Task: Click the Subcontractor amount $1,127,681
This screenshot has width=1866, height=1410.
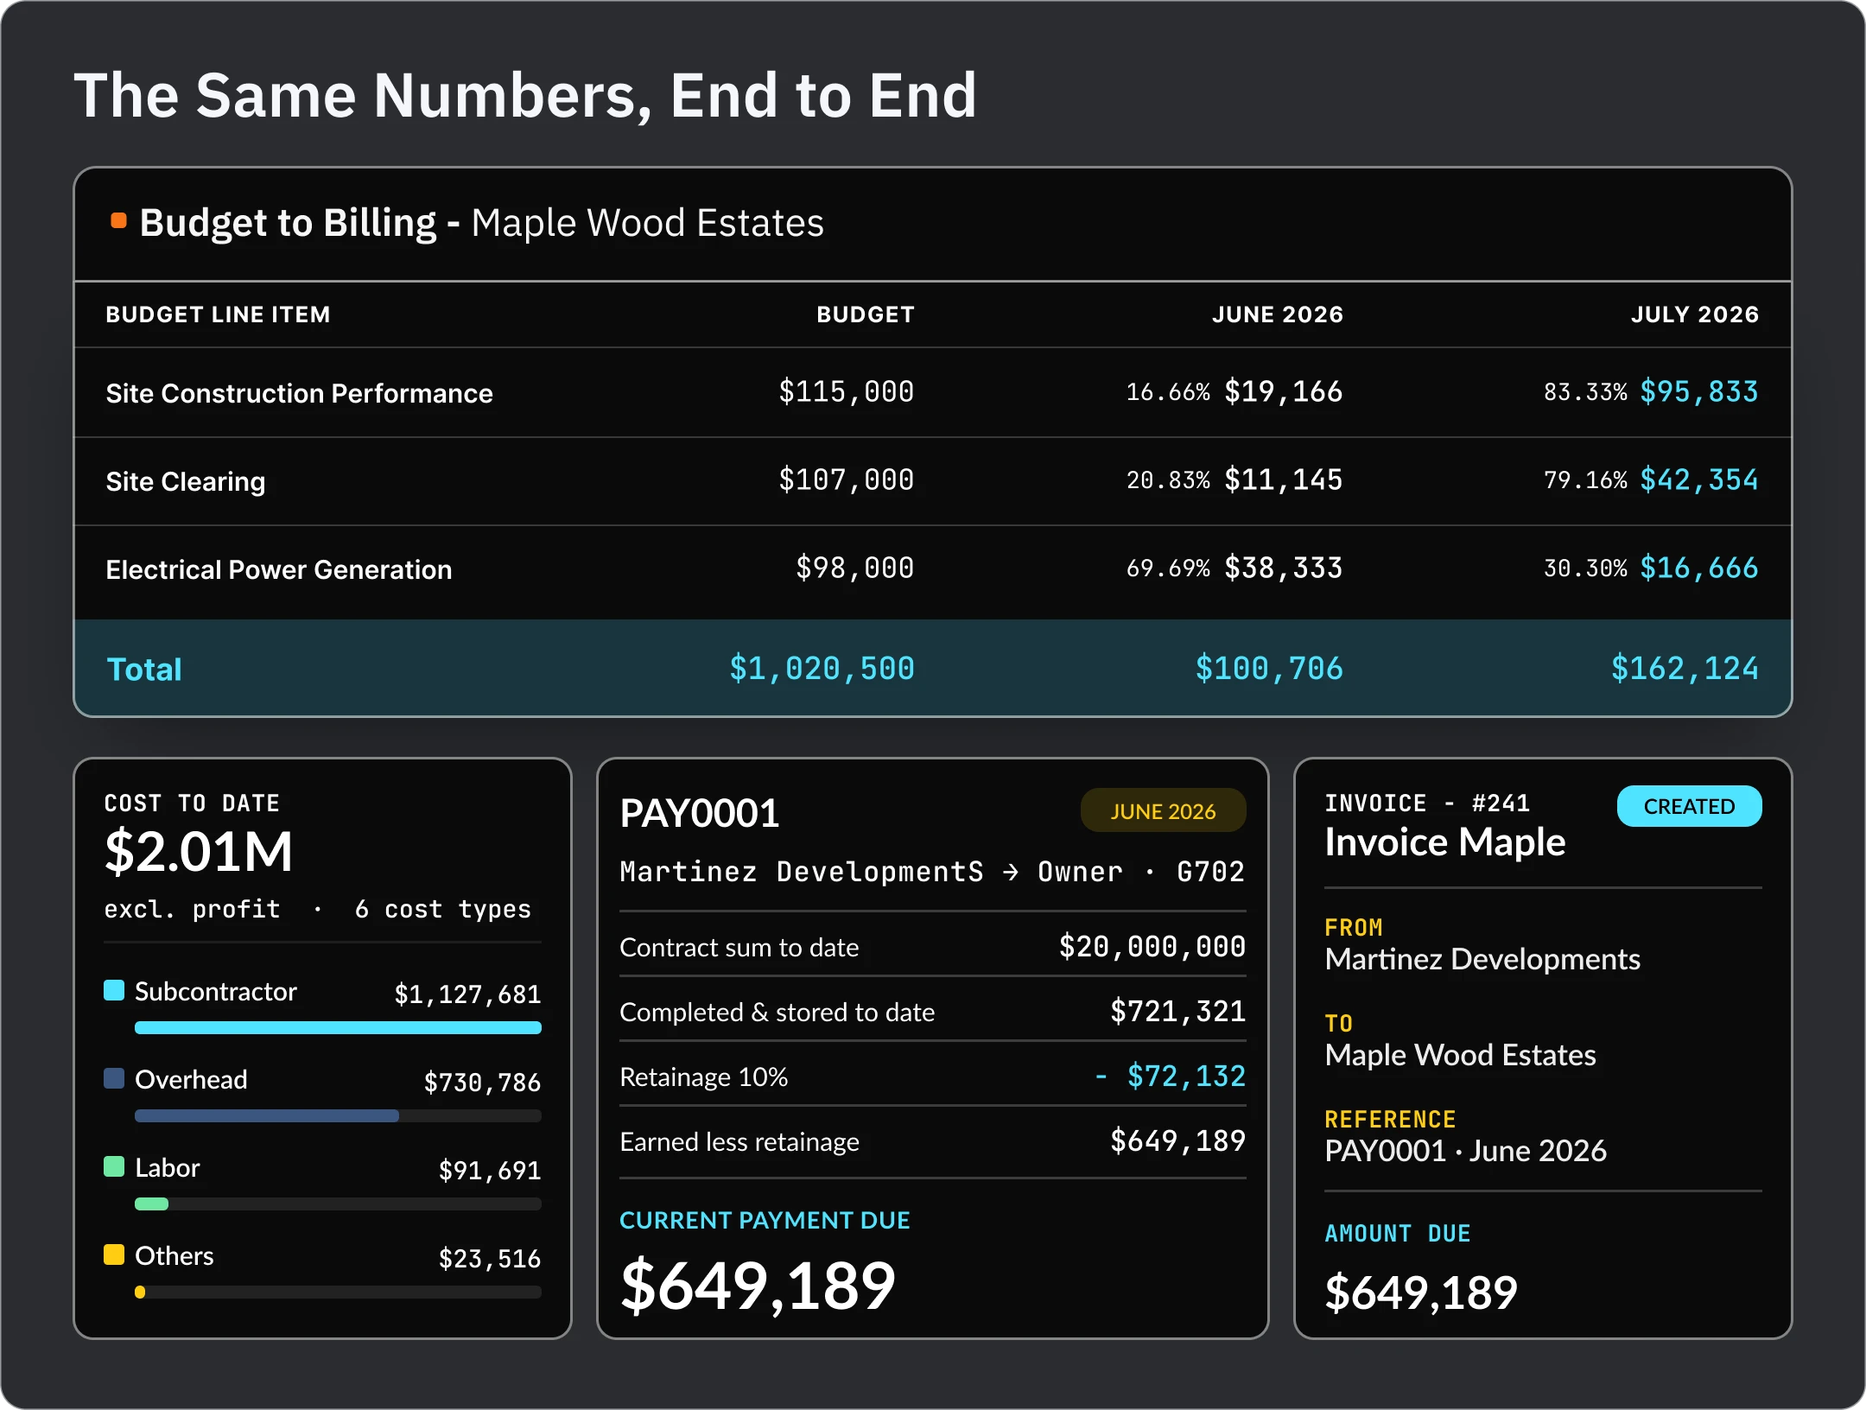Action: 467,995
